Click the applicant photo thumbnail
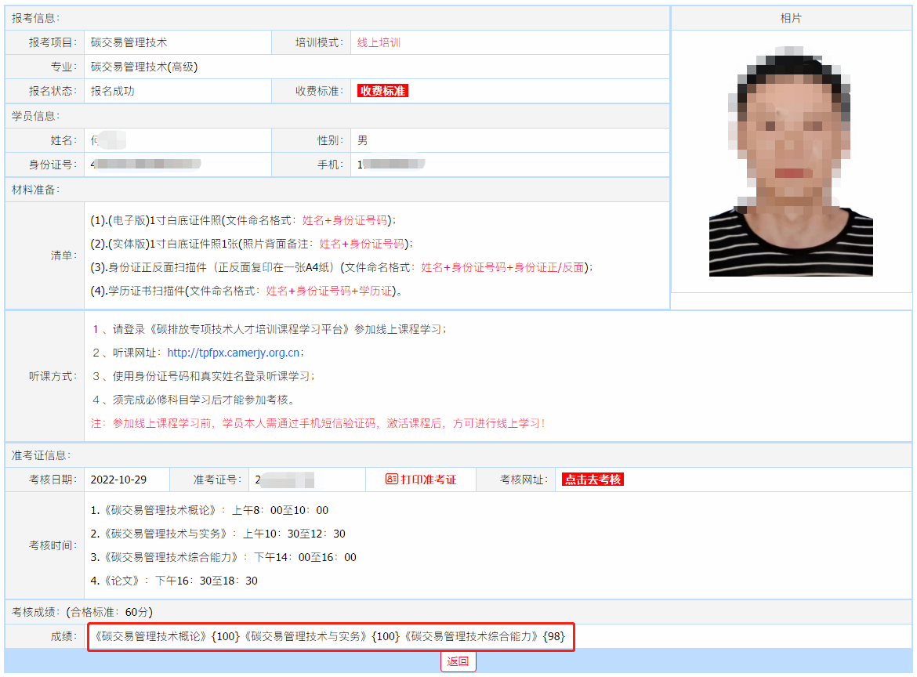 coord(791,161)
